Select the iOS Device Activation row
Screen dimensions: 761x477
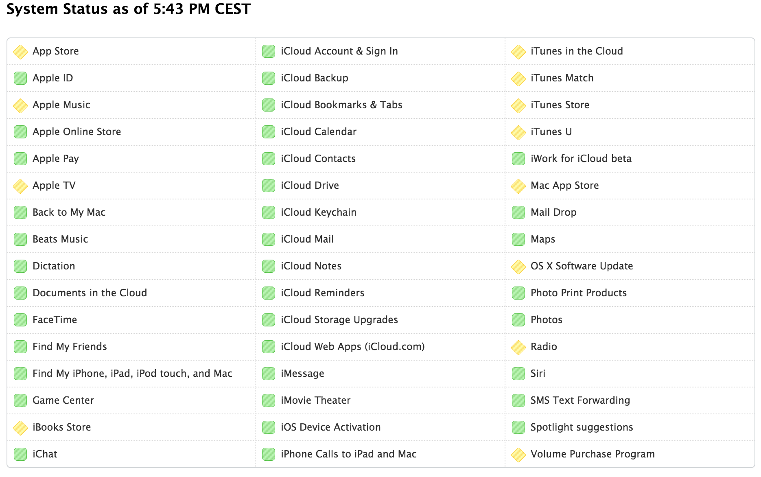pyautogui.click(x=330, y=427)
